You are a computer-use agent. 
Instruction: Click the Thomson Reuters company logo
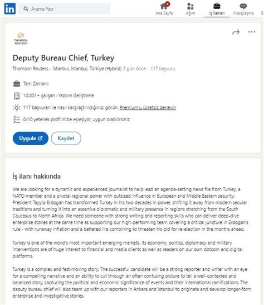(21, 39)
